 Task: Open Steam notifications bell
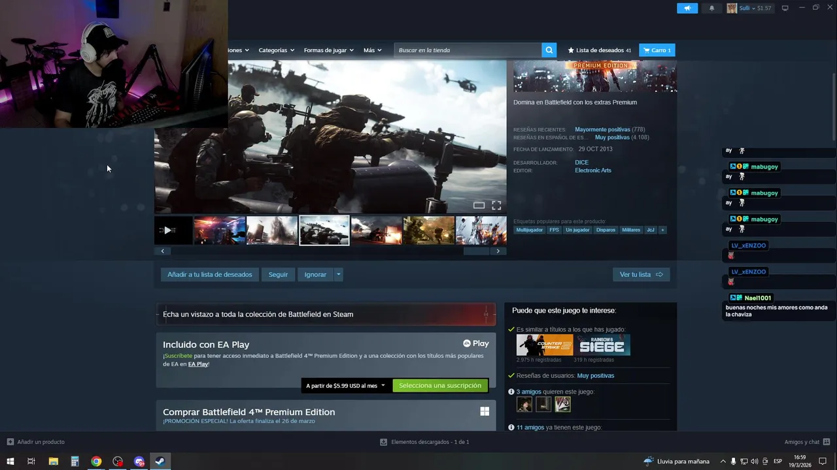(711, 8)
